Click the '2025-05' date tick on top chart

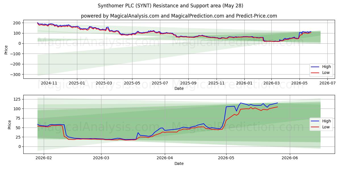132,83
